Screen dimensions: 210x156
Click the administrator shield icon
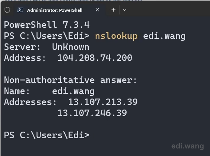[x=7, y=10]
